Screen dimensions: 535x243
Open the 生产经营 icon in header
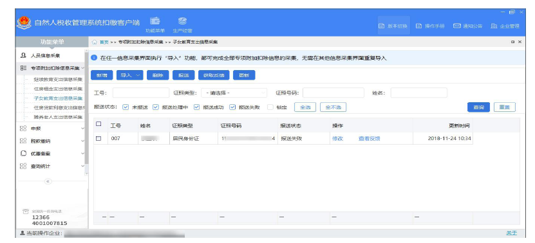(x=182, y=21)
